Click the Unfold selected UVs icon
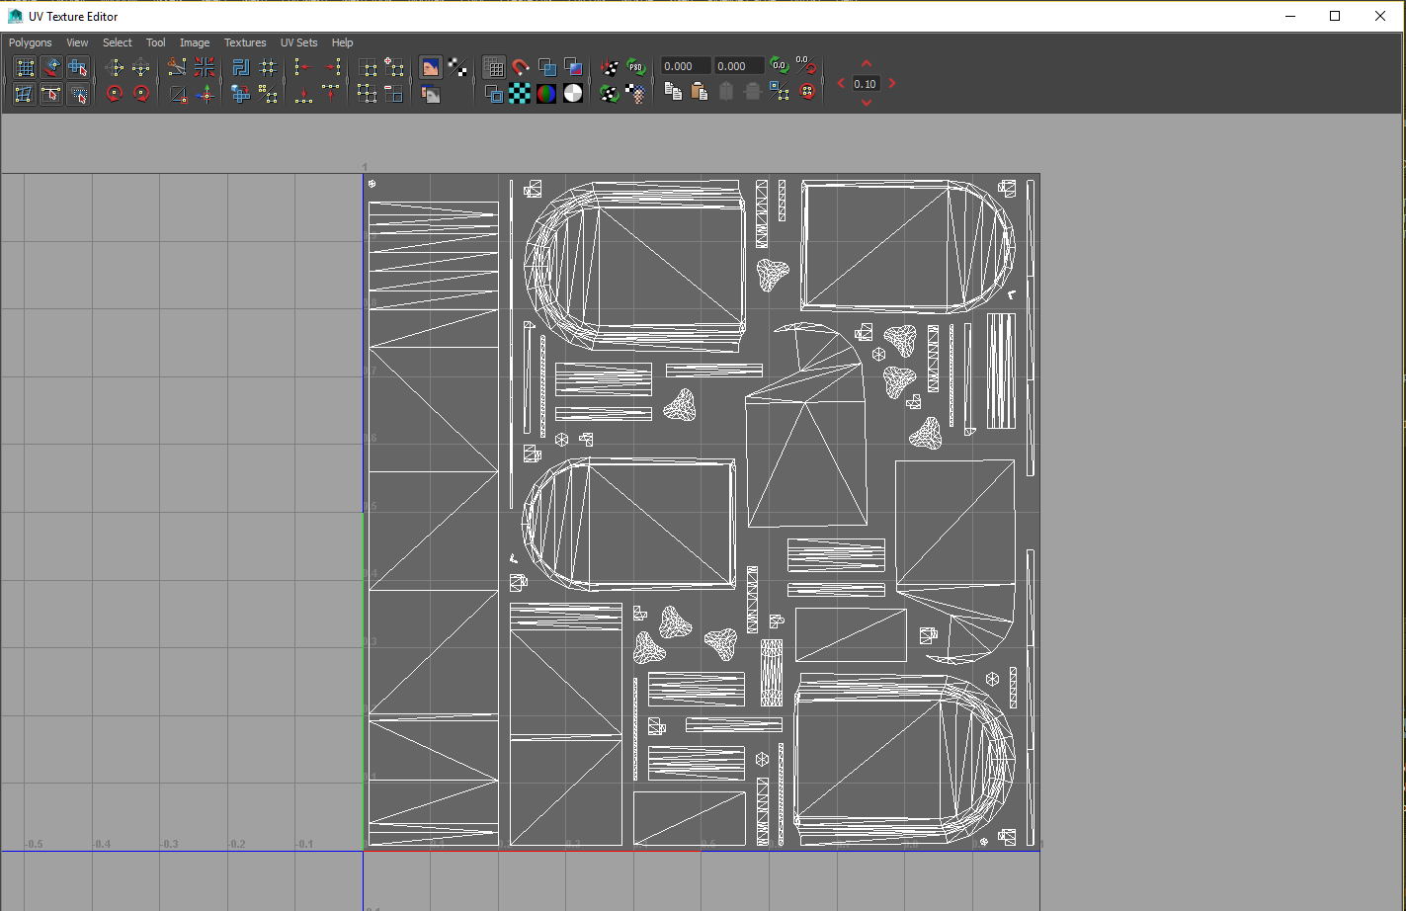 pyautogui.click(x=240, y=94)
